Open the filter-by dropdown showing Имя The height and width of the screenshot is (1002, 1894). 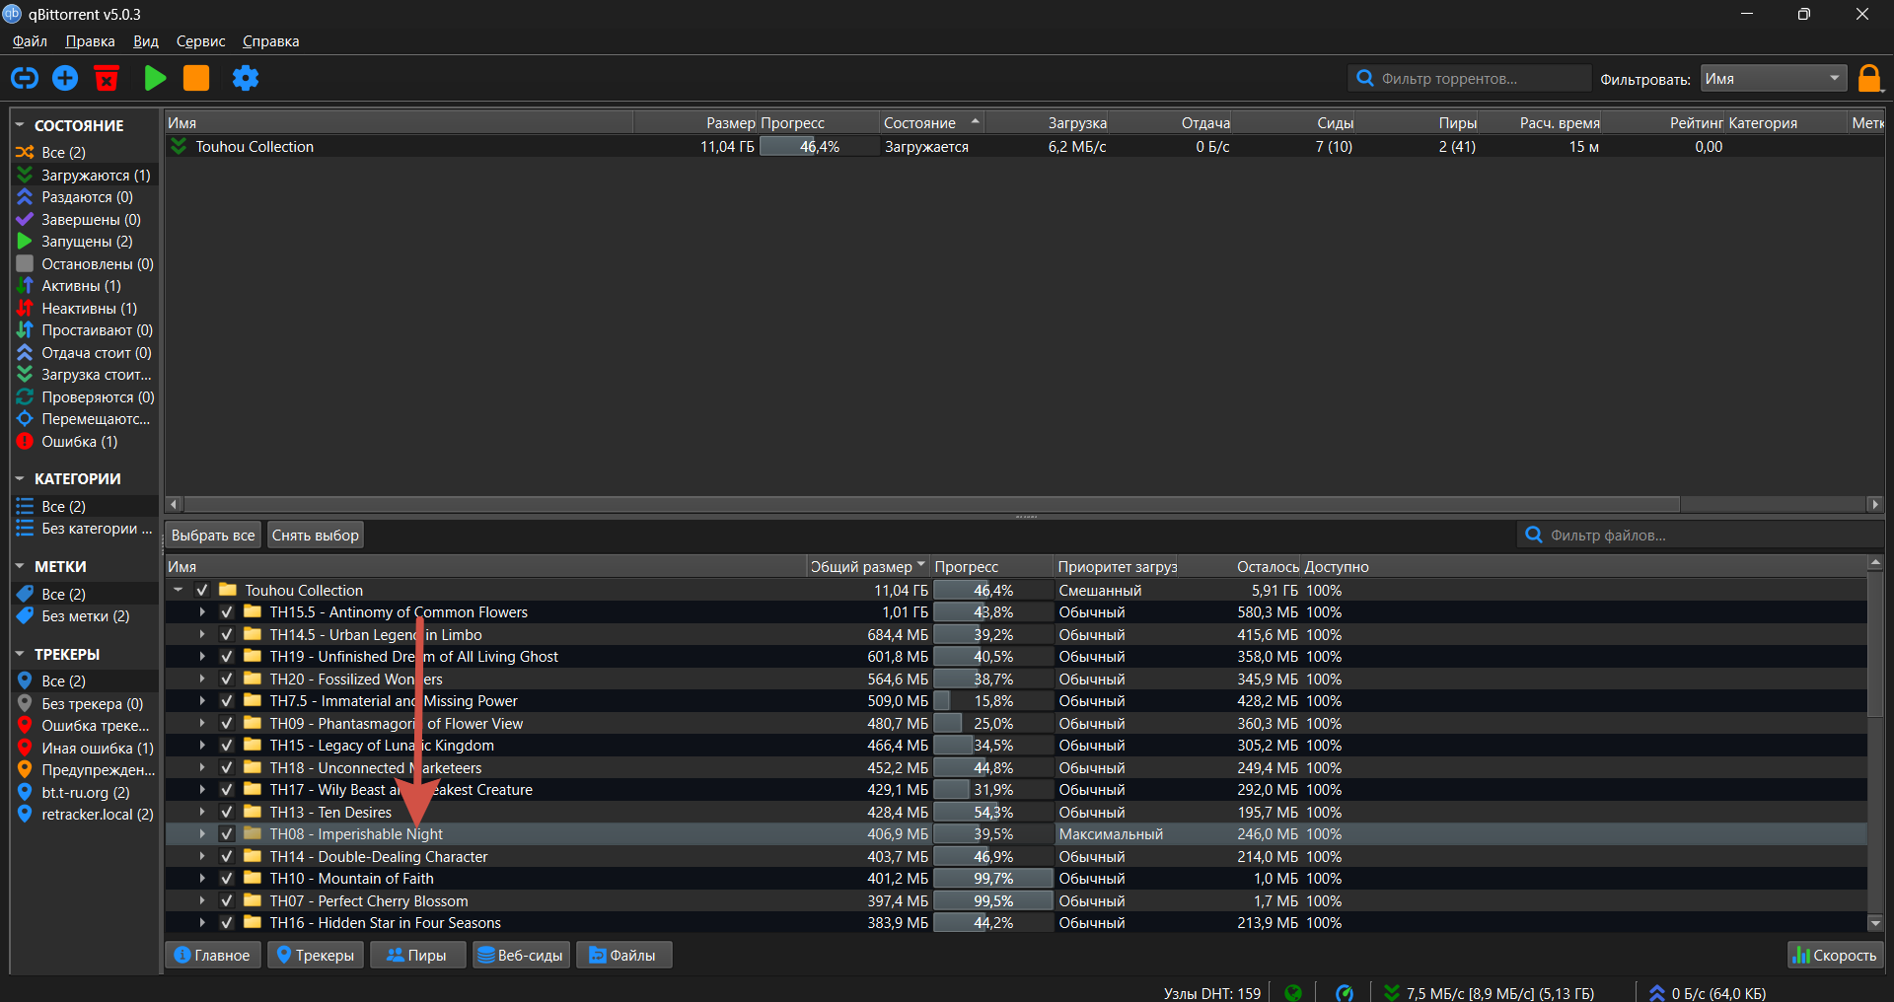pyautogui.click(x=1773, y=79)
